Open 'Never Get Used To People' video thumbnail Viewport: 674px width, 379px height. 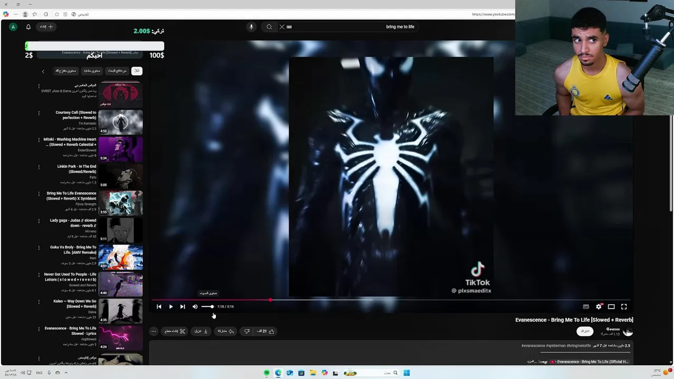tap(121, 283)
